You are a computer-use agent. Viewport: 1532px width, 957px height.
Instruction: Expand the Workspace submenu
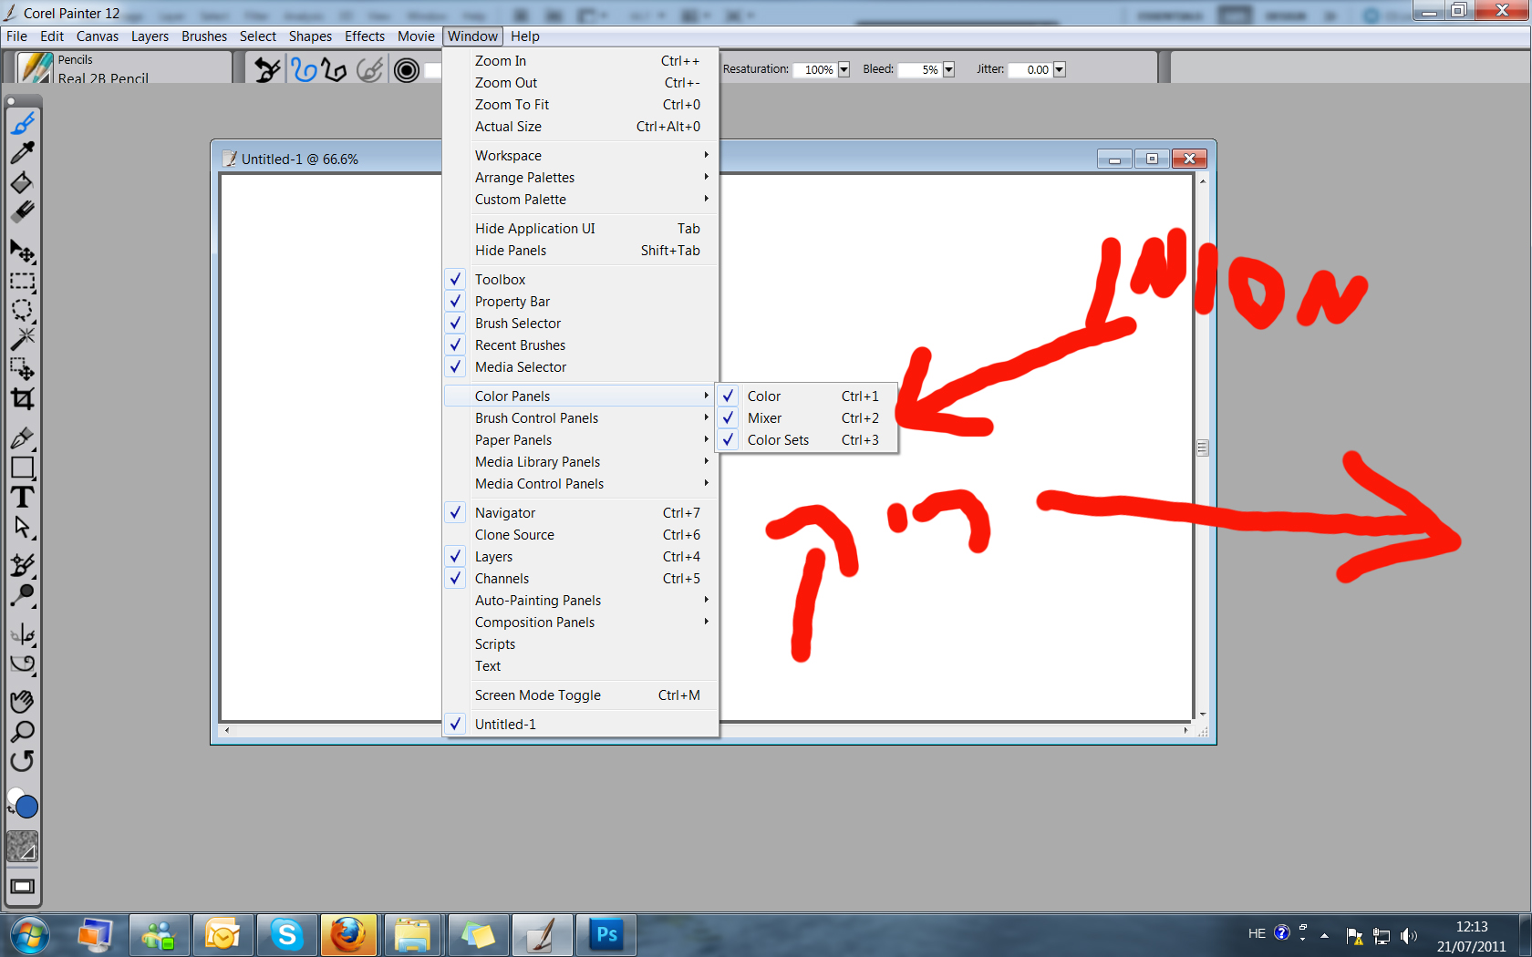pyautogui.click(x=581, y=156)
